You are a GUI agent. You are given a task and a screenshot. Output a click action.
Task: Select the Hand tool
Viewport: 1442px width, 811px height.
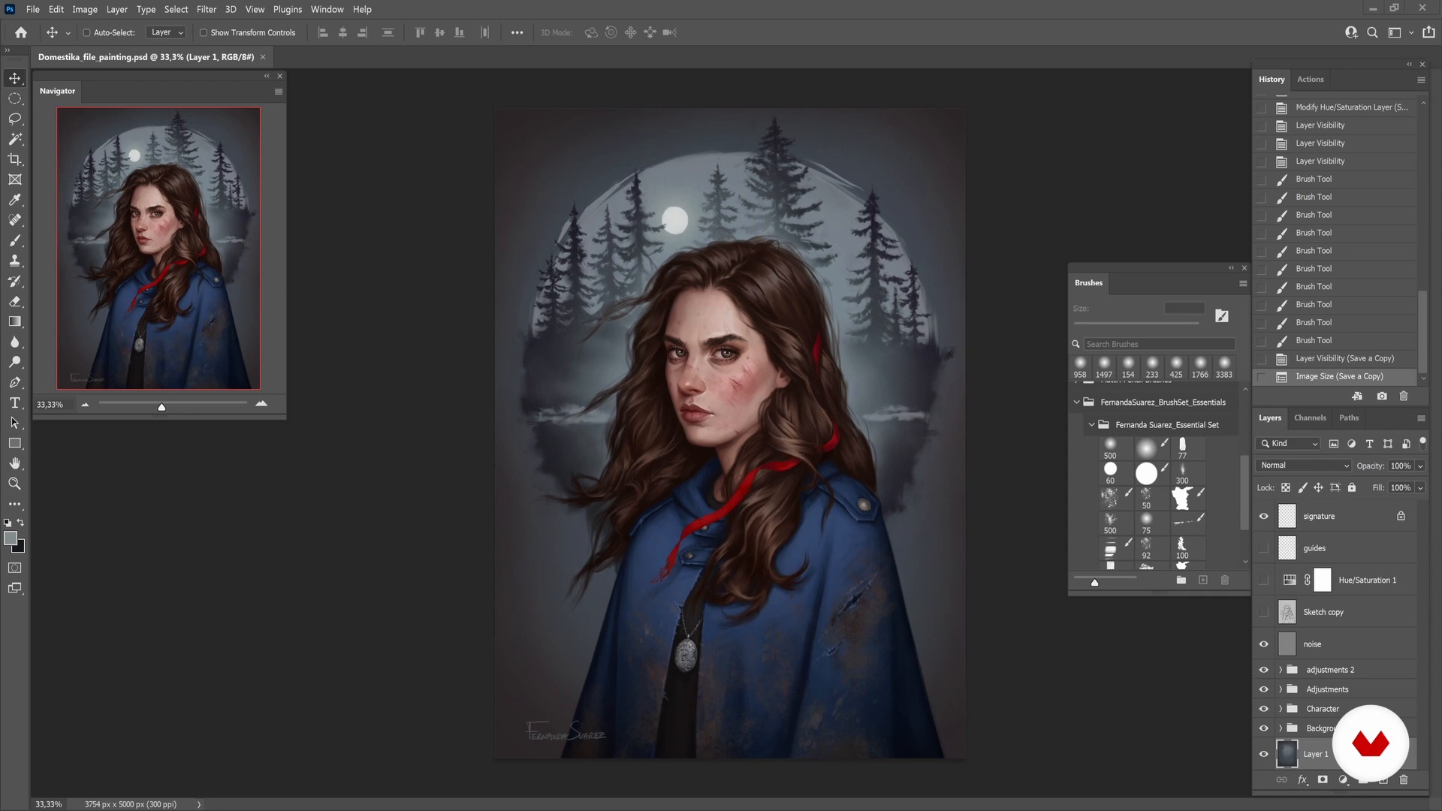(15, 463)
